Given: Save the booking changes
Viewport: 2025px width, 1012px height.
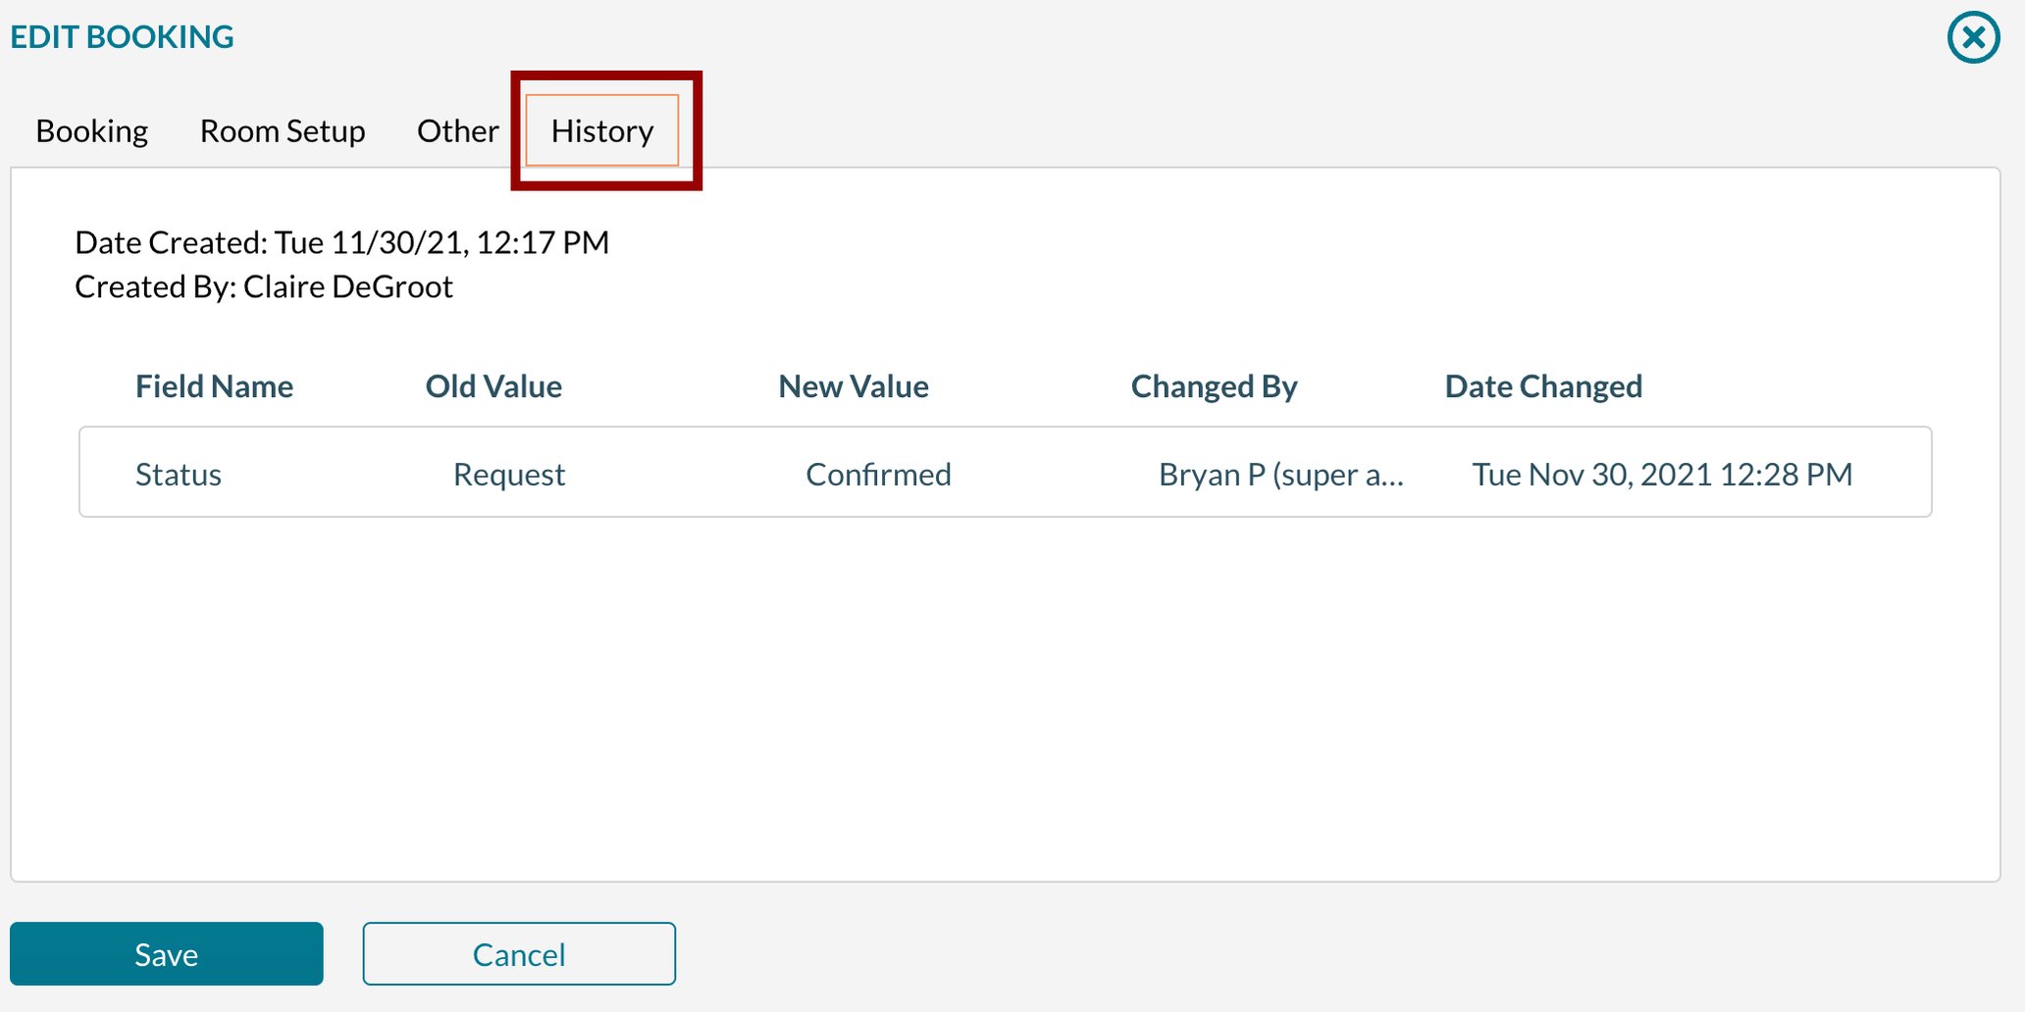Looking at the screenshot, I should click(x=166, y=952).
